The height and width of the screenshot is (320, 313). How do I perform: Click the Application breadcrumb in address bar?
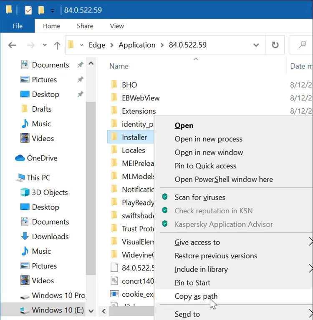[x=137, y=45]
